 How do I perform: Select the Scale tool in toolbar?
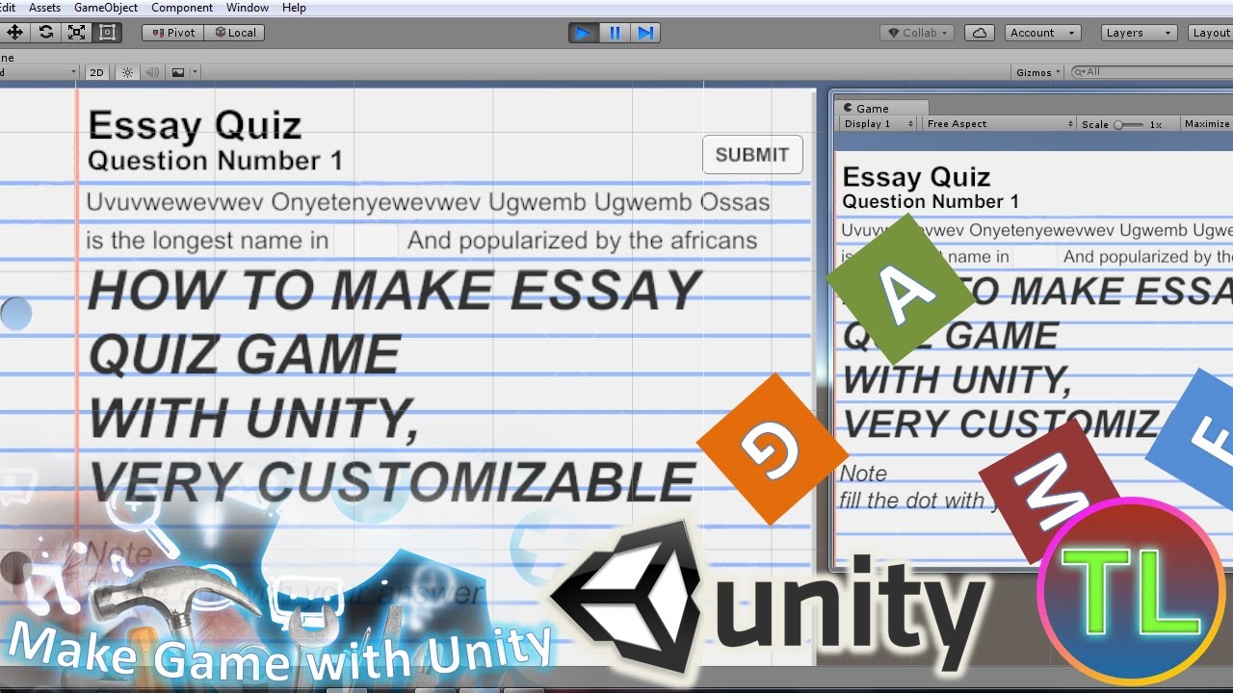point(76,32)
